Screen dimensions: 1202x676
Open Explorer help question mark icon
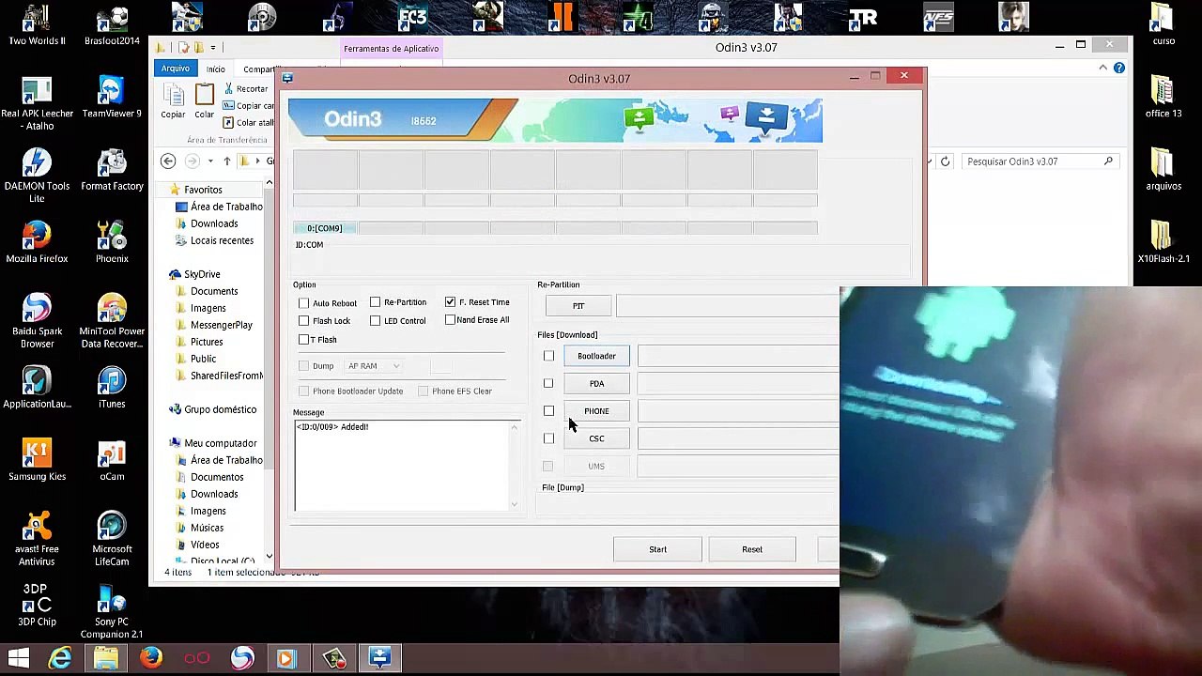coord(1119,68)
